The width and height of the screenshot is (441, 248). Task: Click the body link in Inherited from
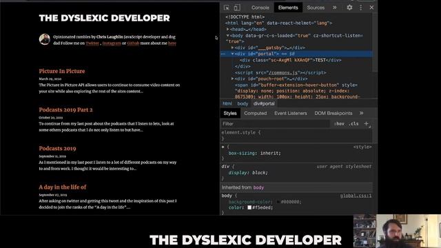258,187
